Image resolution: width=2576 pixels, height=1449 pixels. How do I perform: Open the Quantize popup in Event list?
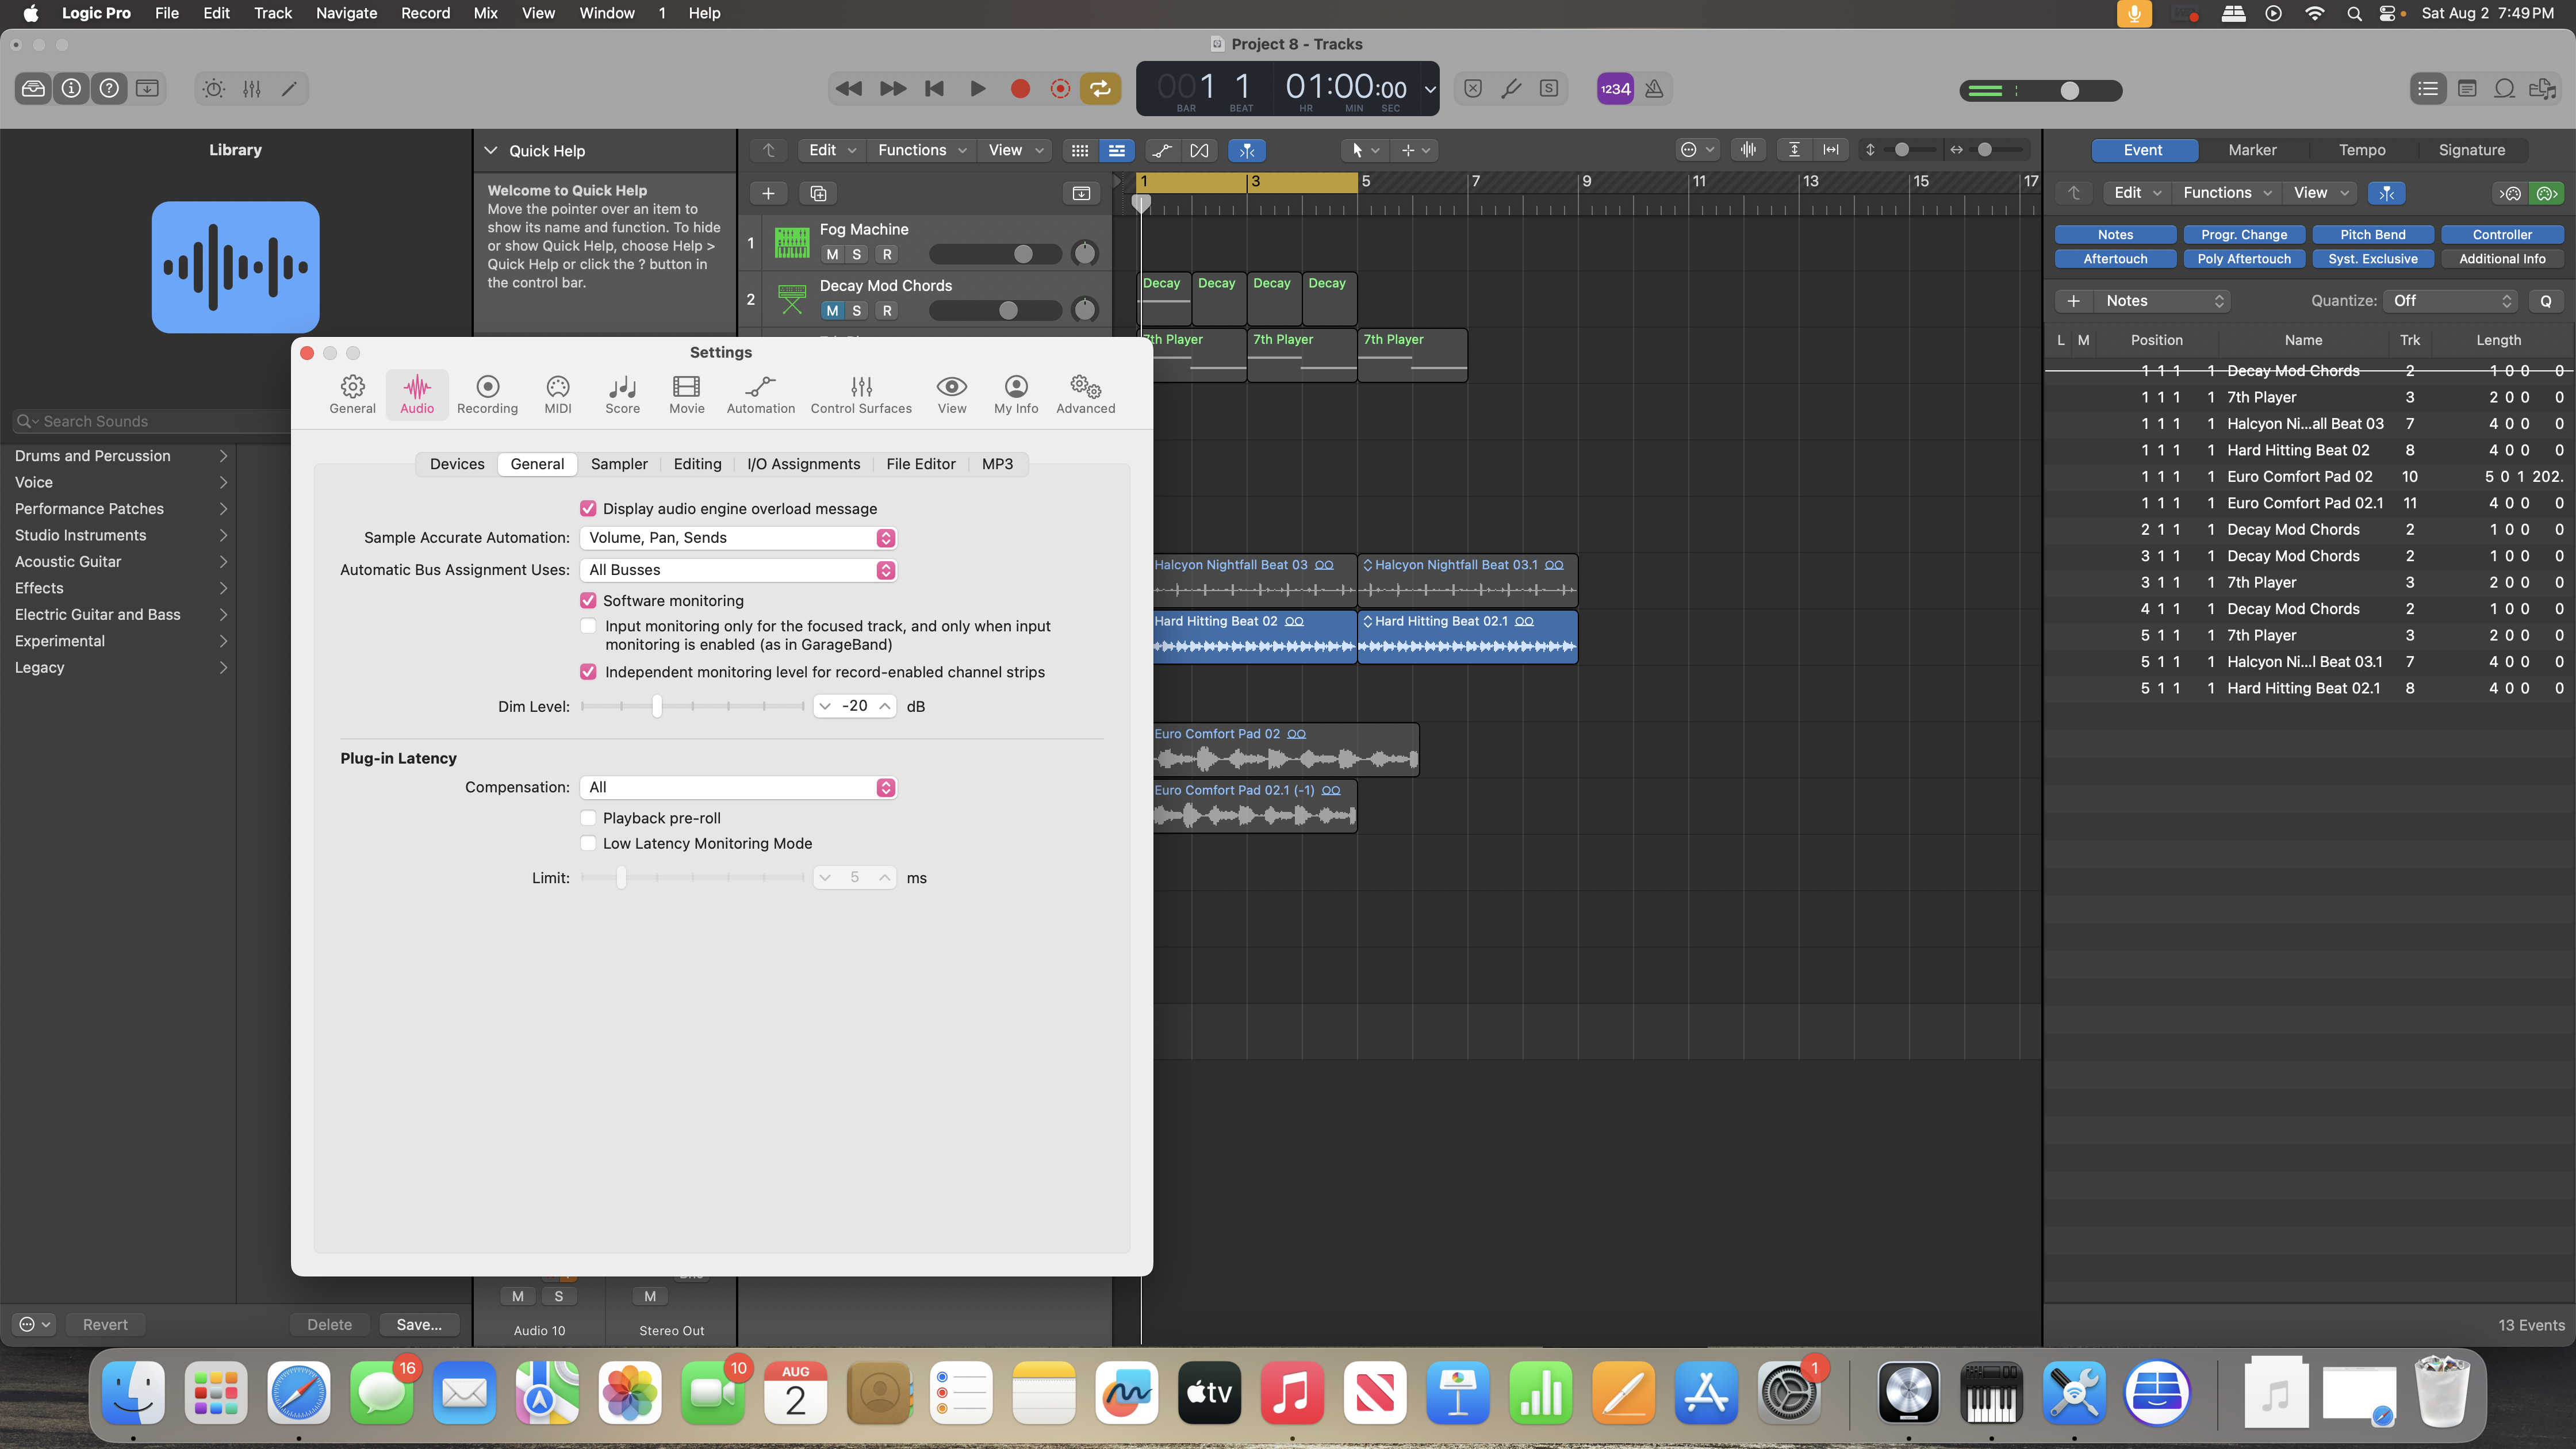click(x=2449, y=301)
